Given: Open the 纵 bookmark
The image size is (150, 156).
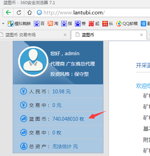Looking at the screenshot, I should pyautogui.click(x=108, y=24).
